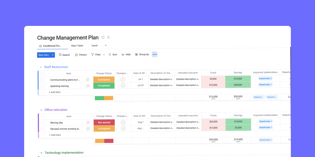Collapse the Staff Restructure group
315x157 pixels.
pyautogui.click(x=41, y=67)
